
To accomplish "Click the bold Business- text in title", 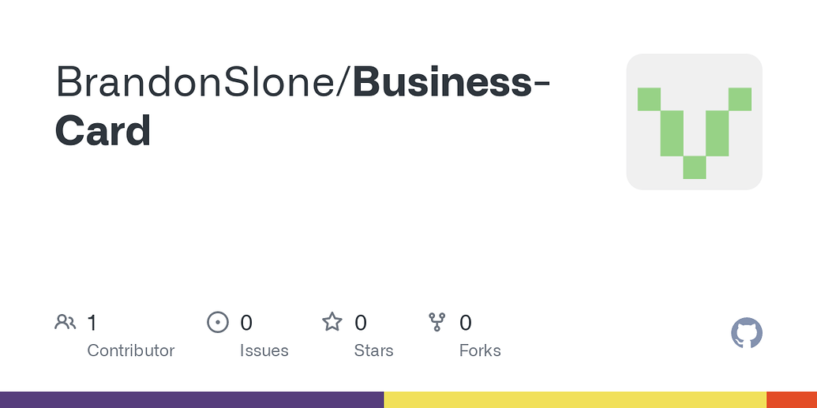I will click(x=452, y=82).
